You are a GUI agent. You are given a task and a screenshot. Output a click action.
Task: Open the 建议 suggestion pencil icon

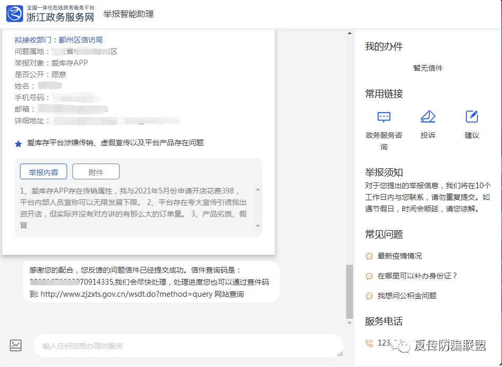coord(472,117)
